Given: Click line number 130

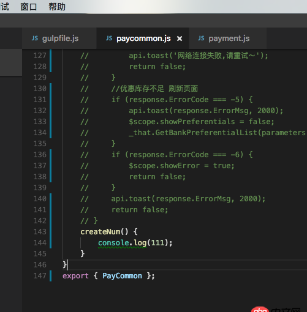Looking at the screenshot, I should (x=40, y=89).
